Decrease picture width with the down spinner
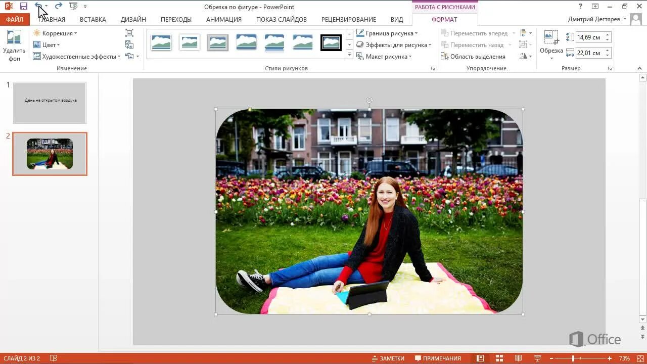 pos(608,55)
